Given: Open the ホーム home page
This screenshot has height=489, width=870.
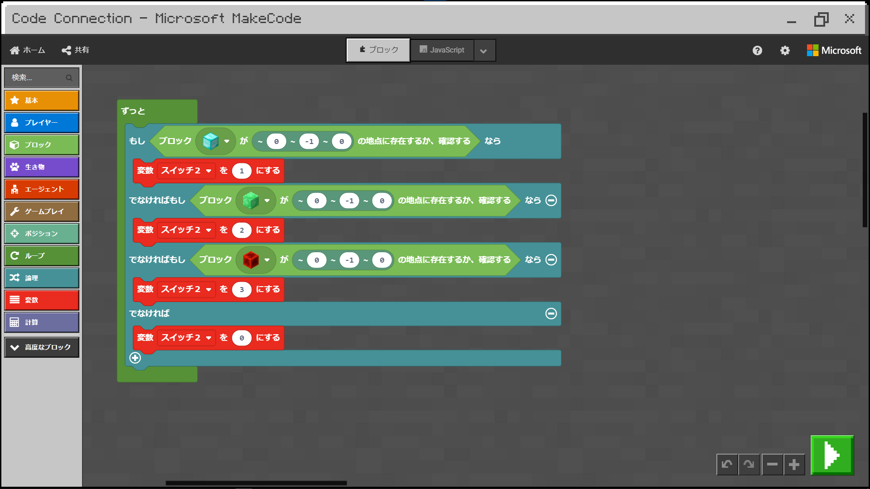Looking at the screenshot, I should click(x=28, y=50).
